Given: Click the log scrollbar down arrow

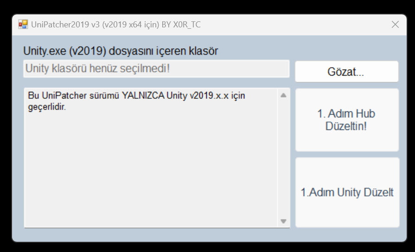Looking at the screenshot, I should (x=283, y=221).
